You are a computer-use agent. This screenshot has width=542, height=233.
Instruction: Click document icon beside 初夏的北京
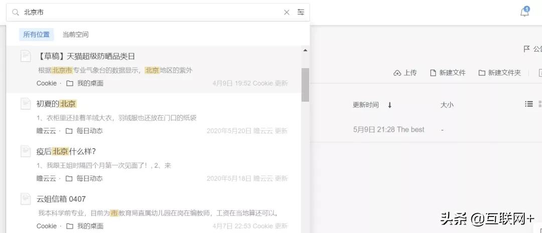tap(26, 104)
